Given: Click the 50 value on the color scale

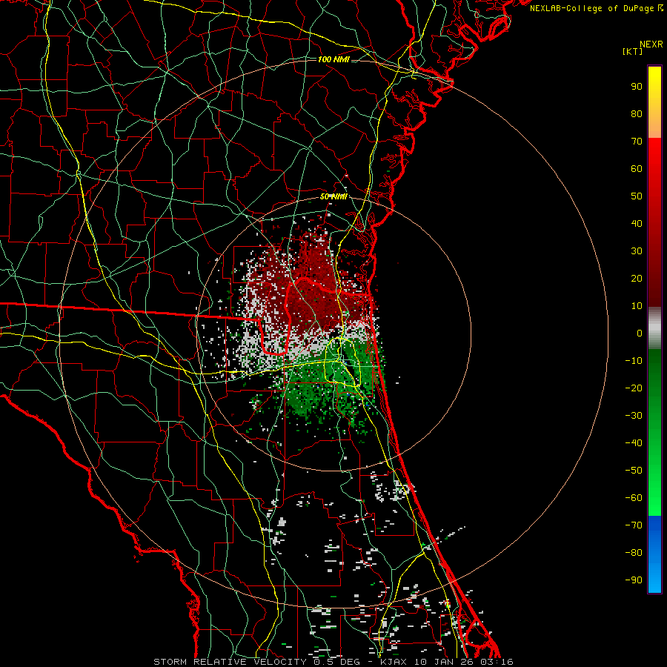Looking at the screenshot, I should tap(637, 196).
